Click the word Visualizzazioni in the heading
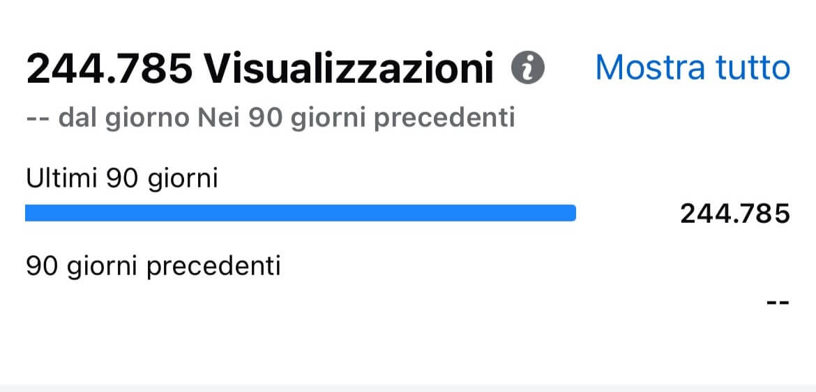This screenshot has height=392, width=816. tap(348, 68)
